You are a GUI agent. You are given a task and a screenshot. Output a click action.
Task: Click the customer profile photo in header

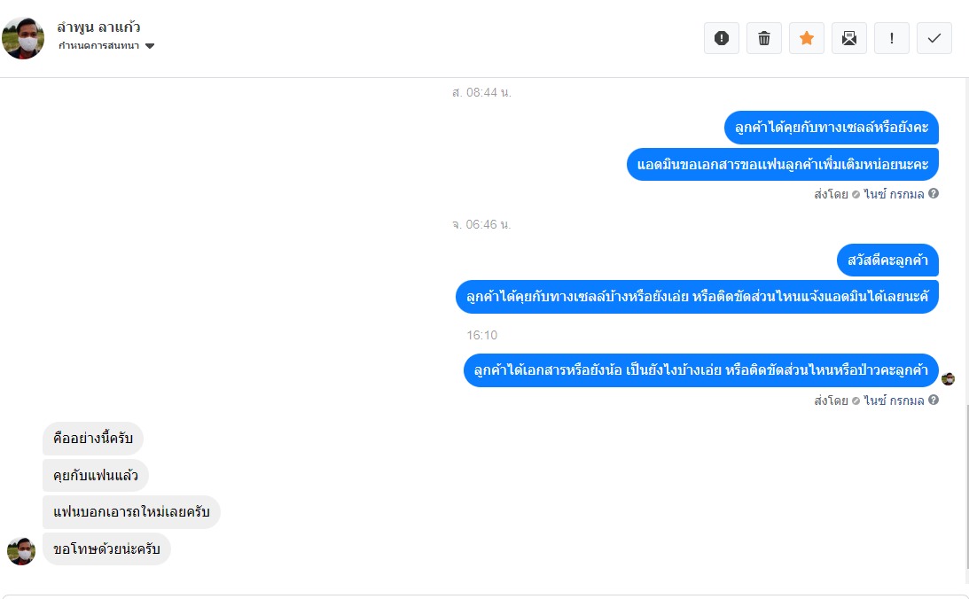[x=23, y=38]
